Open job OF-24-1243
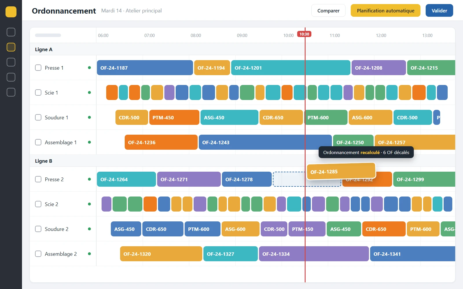463x289 pixels. click(265, 142)
